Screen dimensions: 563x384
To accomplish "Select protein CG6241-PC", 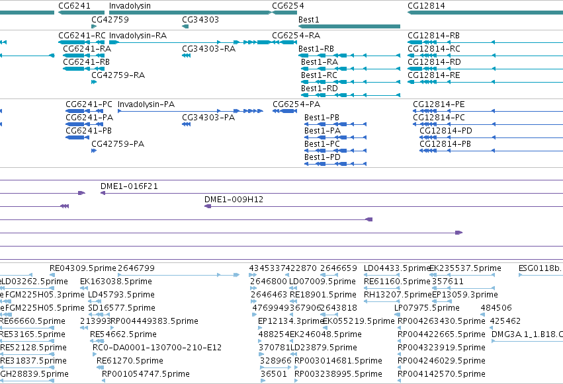I will coord(89,104).
